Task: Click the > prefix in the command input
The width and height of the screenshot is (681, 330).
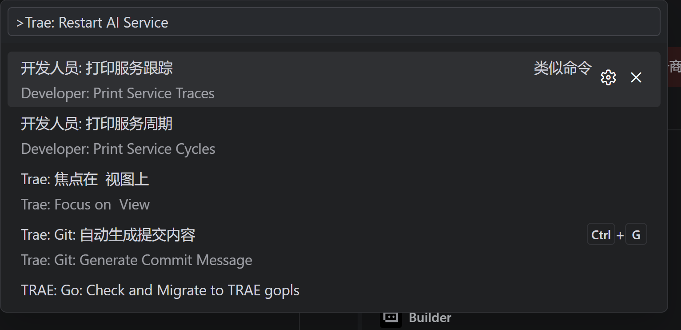Action: pyautogui.click(x=20, y=23)
